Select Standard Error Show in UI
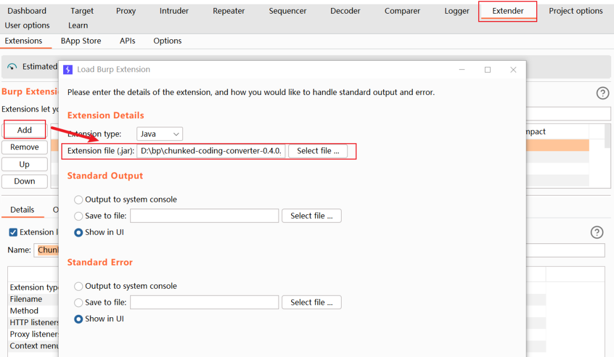 click(x=78, y=319)
